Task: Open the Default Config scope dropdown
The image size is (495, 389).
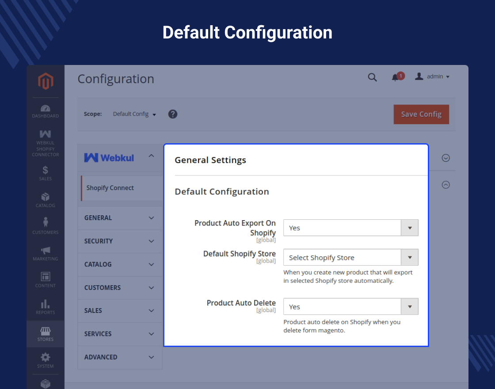Action: [x=134, y=114]
